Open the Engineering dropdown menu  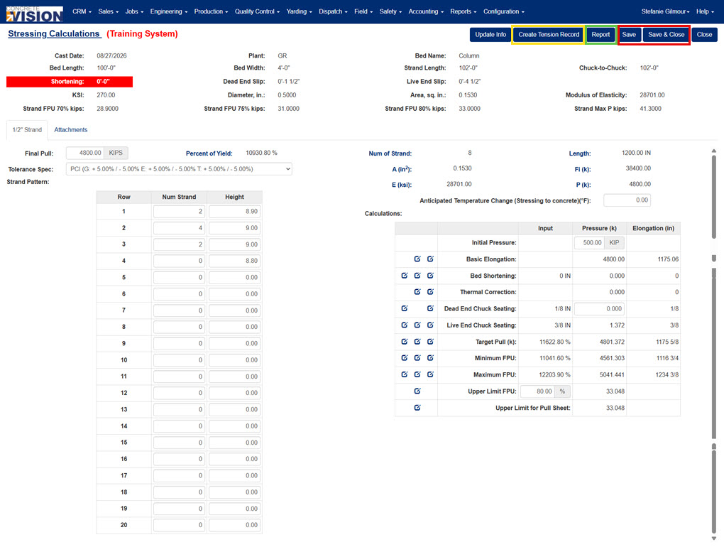tap(168, 11)
